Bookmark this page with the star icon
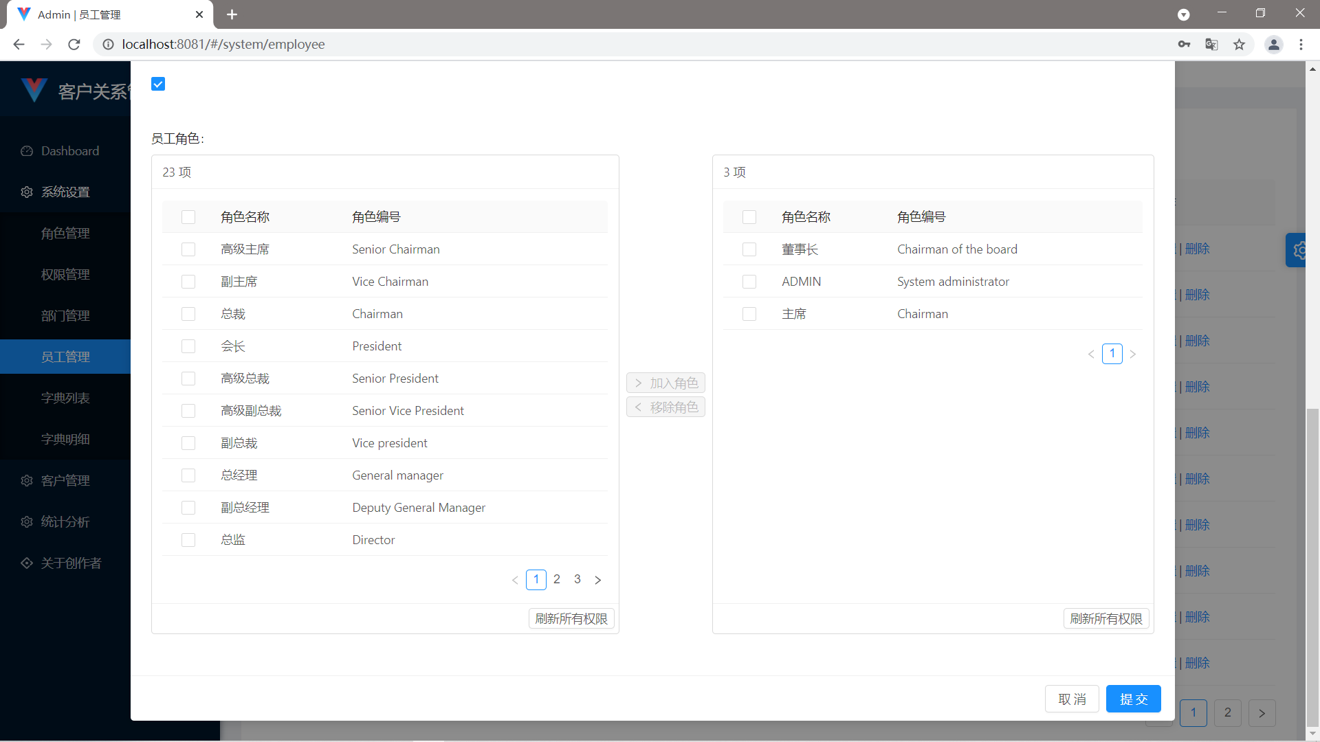The image size is (1320, 742). 1239,45
